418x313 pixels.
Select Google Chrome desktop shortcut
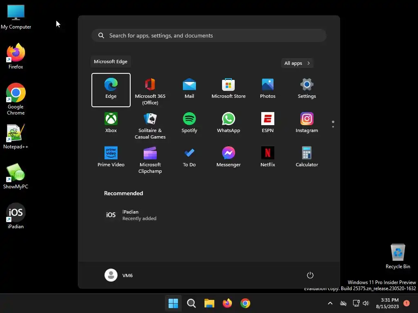click(x=16, y=99)
